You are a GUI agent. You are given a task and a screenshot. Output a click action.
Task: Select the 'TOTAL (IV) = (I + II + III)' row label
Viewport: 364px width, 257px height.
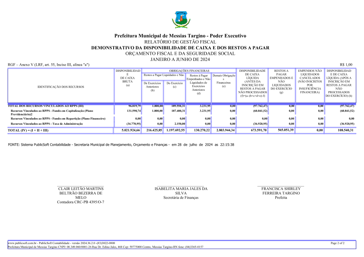click(x=28, y=131)
